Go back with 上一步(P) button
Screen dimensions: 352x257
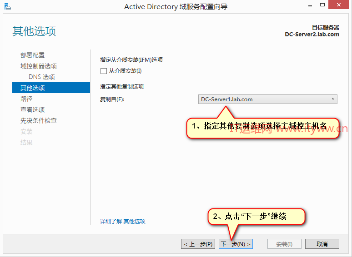[x=198, y=244]
